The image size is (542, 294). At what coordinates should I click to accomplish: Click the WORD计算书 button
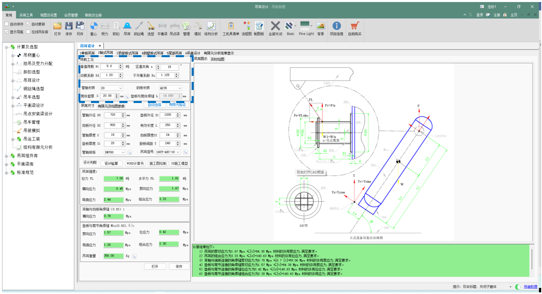(135, 163)
